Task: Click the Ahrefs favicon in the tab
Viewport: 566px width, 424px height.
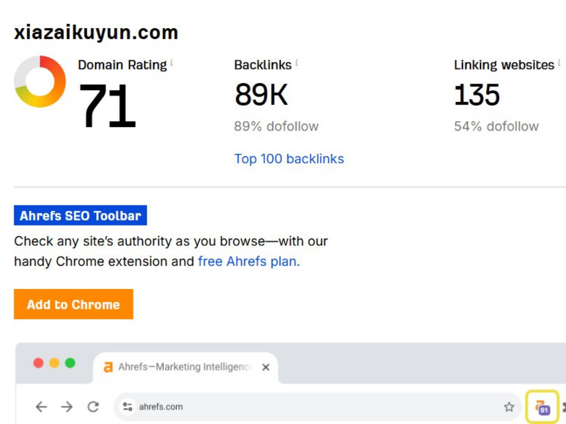Action: tap(108, 367)
